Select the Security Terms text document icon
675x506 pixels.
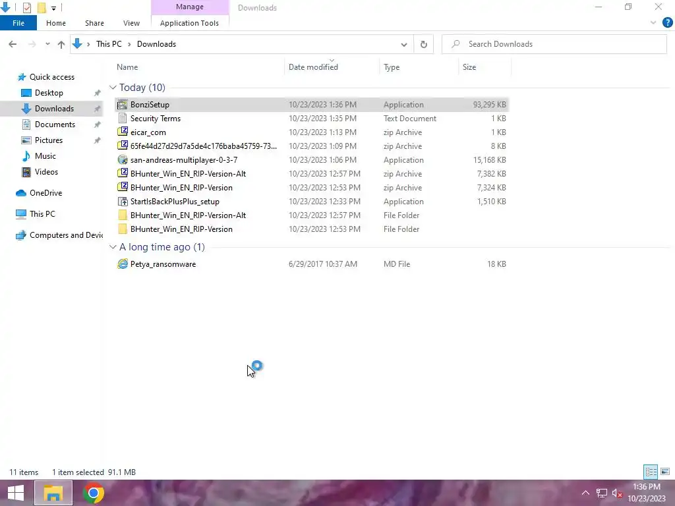[x=123, y=119]
